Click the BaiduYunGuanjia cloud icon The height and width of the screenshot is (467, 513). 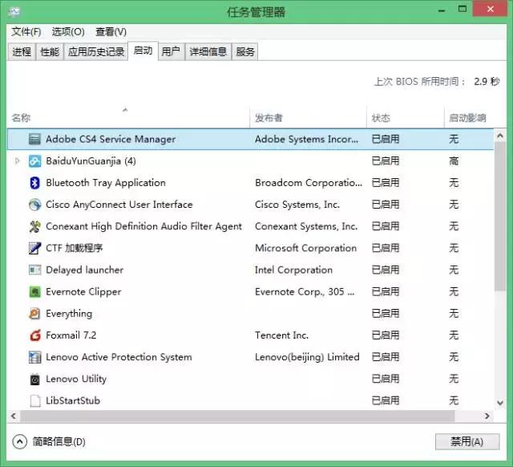pos(34,161)
